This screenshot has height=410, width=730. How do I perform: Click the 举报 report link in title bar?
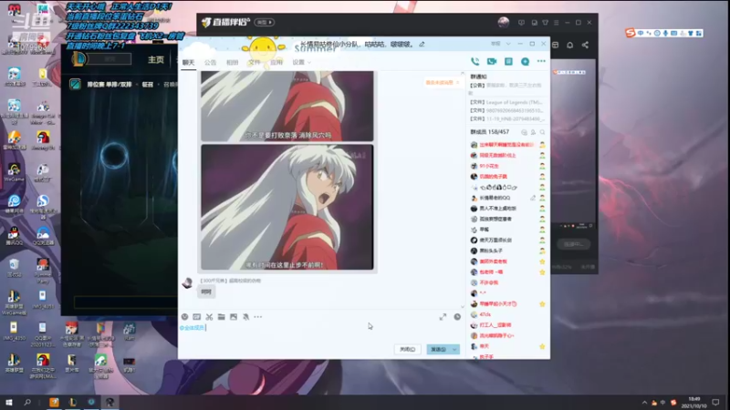click(x=495, y=44)
